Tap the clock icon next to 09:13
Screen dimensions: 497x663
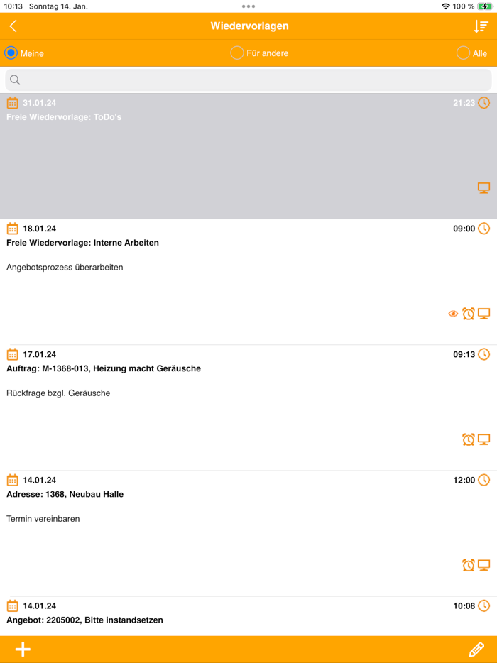pyautogui.click(x=484, y=354)
